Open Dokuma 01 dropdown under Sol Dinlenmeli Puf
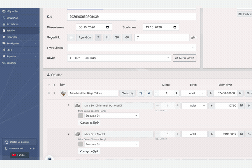 tap(112, 115)
